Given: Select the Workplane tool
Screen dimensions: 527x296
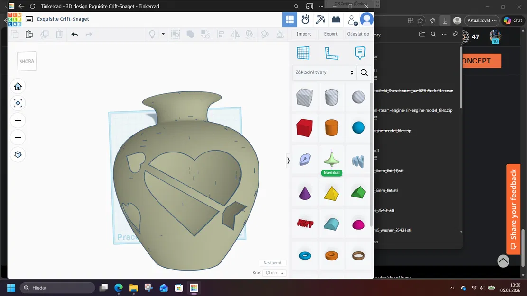Looking at the screenshot, I should (x=304, y=53).
